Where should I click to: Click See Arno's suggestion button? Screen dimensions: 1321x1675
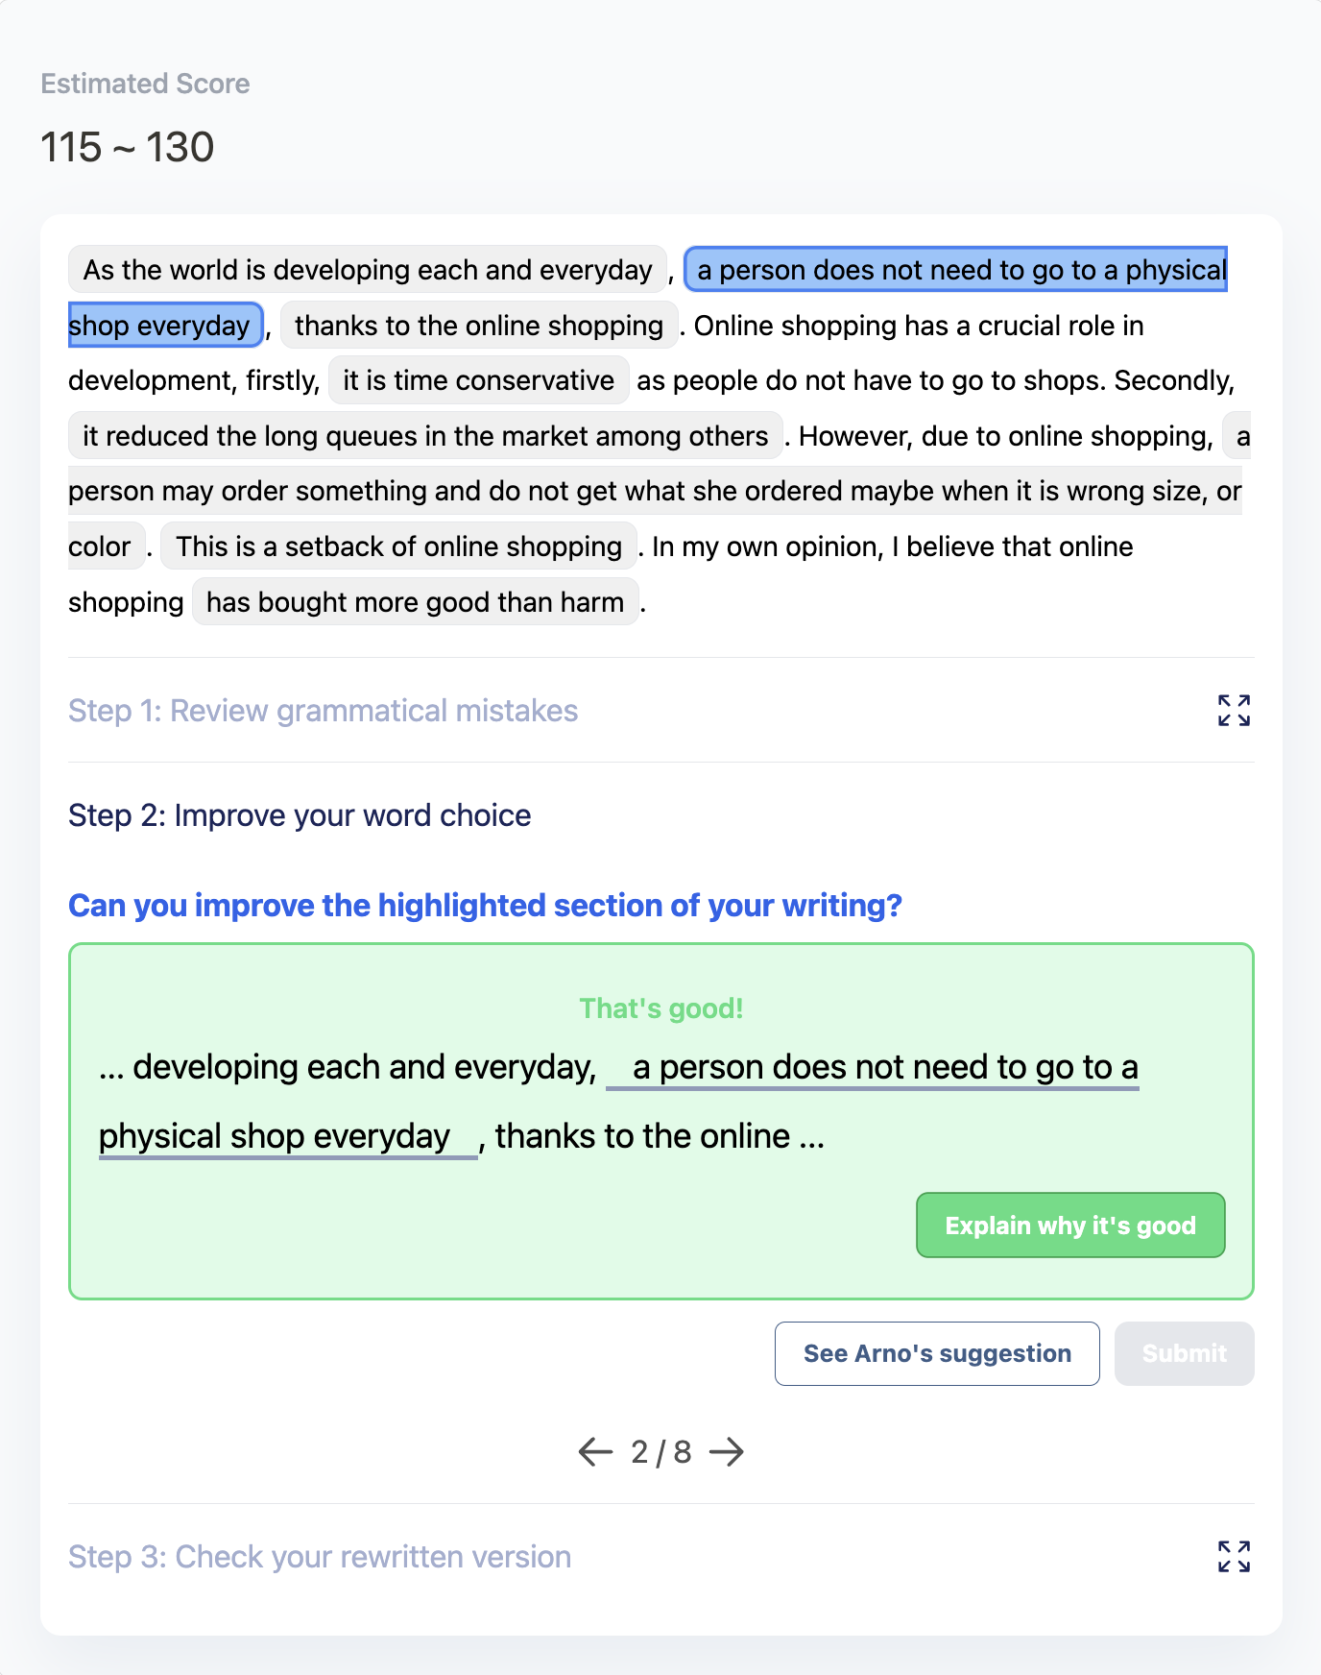coord(937,1353)
